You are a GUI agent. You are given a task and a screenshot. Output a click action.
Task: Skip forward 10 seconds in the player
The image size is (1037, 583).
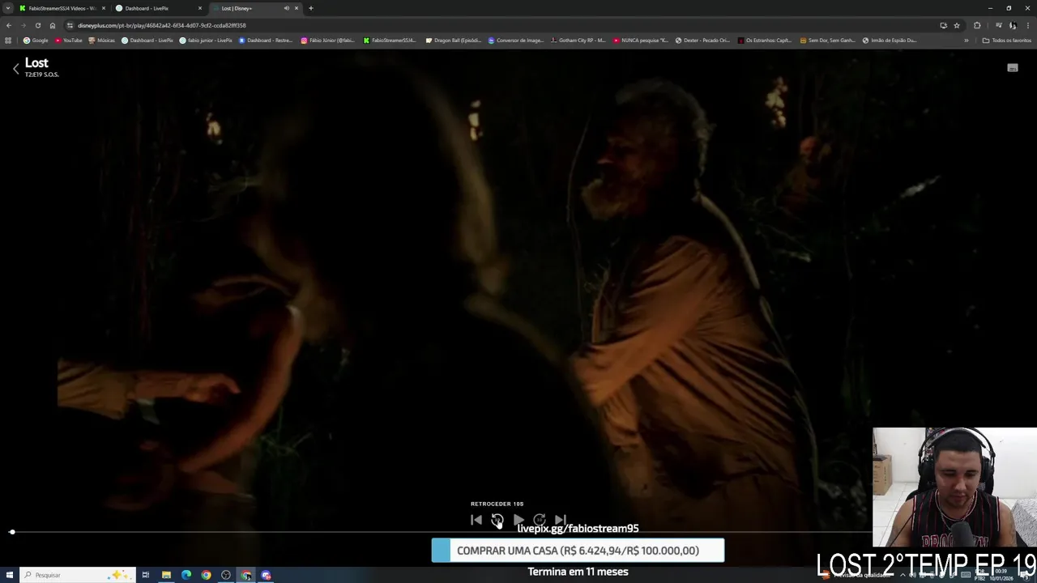tap(540, 520)
